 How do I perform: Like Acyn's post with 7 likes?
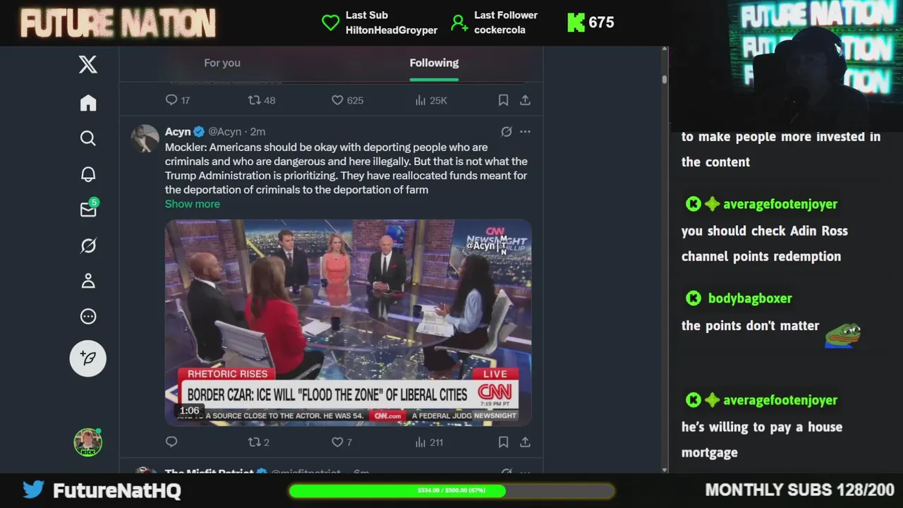(341, 442)
